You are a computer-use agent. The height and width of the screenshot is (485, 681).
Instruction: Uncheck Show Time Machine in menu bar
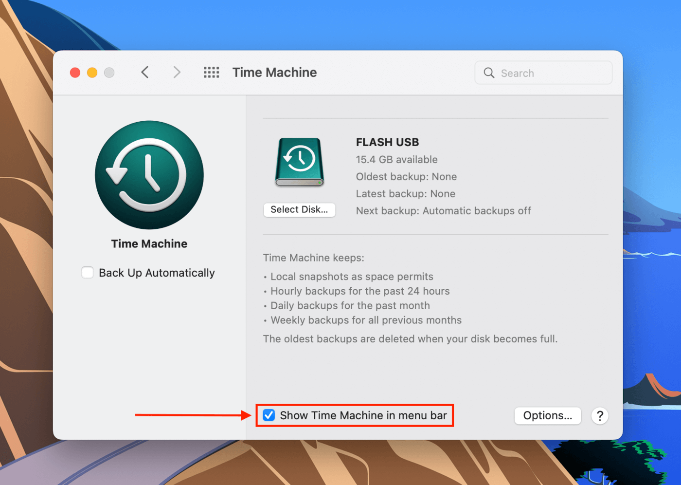269,415
